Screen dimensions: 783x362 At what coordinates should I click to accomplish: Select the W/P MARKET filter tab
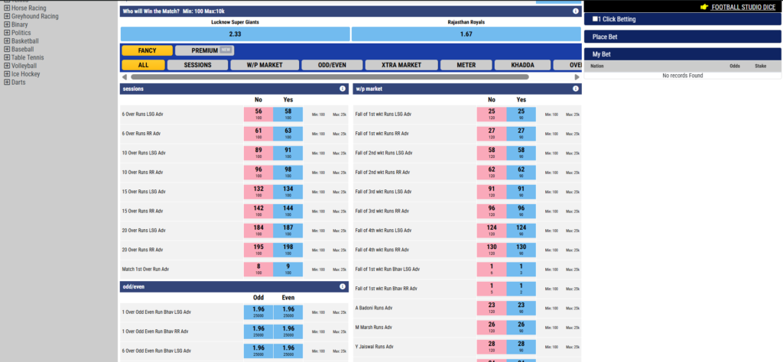(x=265, y=65)
